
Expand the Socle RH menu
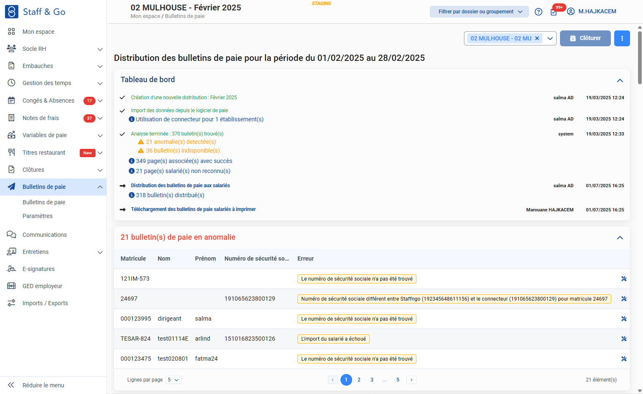(x=100, y=49)
